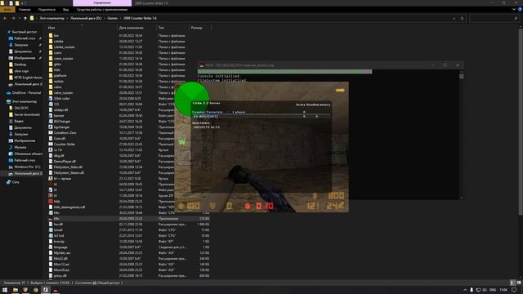Viewport: 523px width, 294px height.
Task: Select the bin folder icon
Action: (51, 35)
